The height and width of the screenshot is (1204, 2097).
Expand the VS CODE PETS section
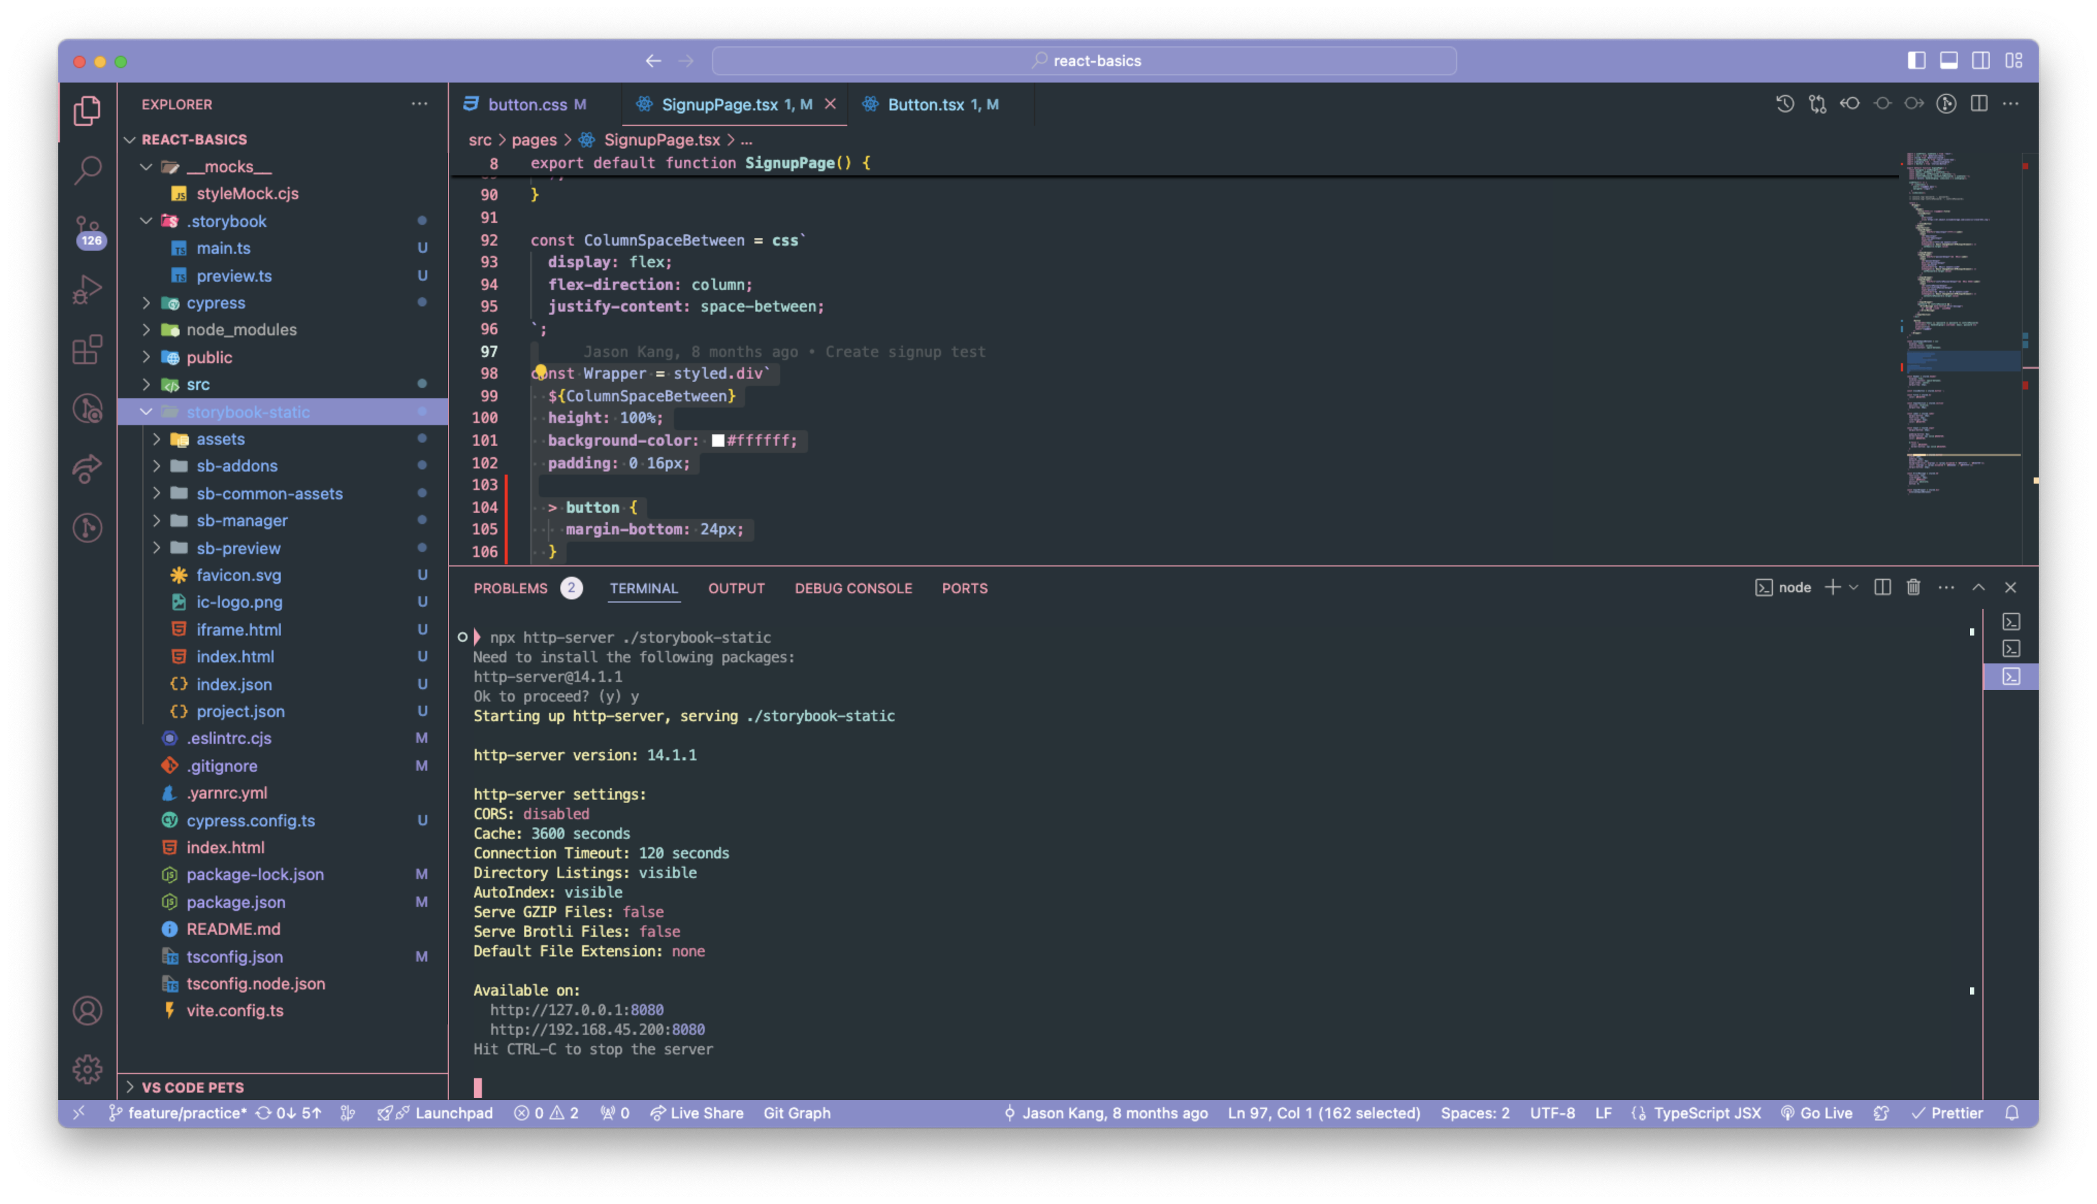(130, 1087)
